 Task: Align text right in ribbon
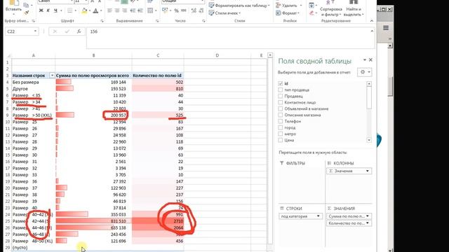pos(124,10)
